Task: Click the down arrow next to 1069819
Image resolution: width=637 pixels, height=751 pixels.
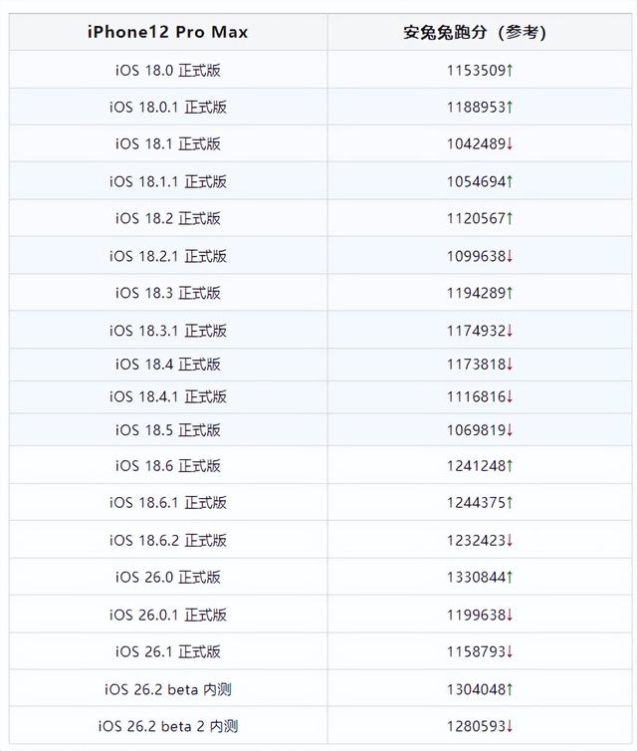Action: 510,430
